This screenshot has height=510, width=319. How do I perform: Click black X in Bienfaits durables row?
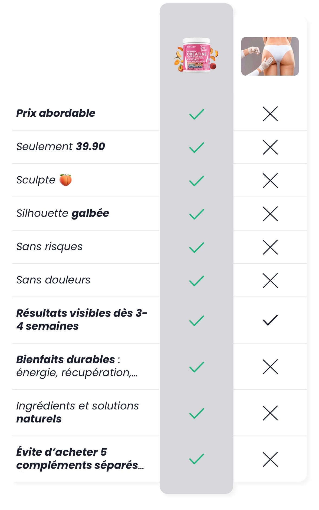click(x=270, y=367)
